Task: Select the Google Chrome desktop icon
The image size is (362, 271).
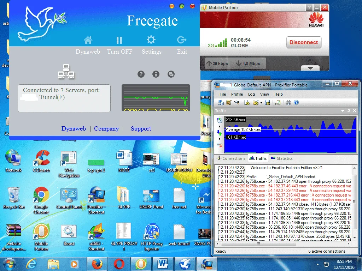Action: coord(41,200)
